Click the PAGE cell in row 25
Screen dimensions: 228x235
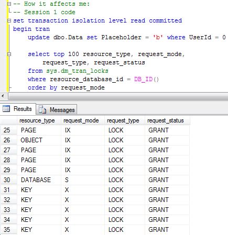tap(39, 130)
